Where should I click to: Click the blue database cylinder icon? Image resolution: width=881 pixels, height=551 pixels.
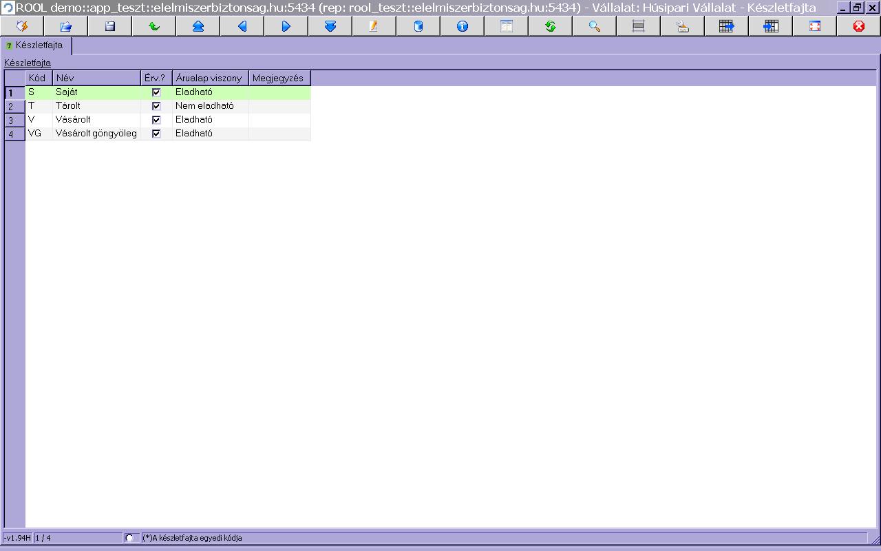(x=418, y=26)
